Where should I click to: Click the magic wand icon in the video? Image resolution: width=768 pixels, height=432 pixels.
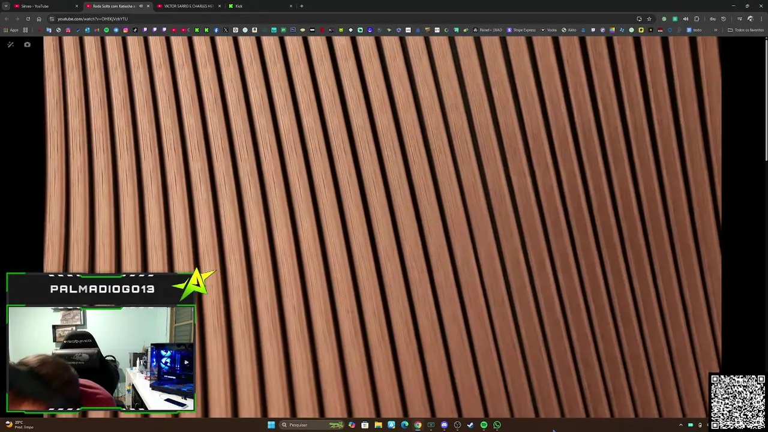click(10, 44)
